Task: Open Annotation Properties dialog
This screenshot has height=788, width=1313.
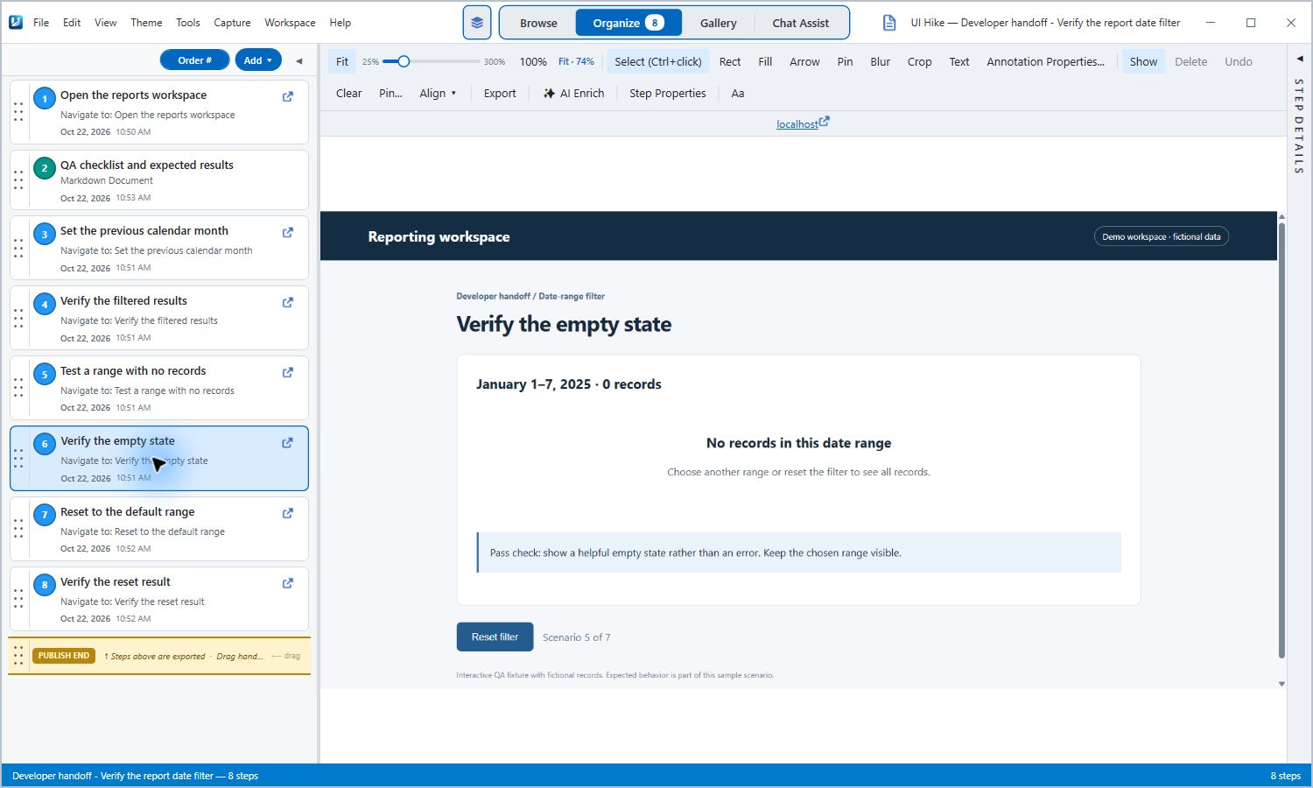Action: [x=1045, y=61]
